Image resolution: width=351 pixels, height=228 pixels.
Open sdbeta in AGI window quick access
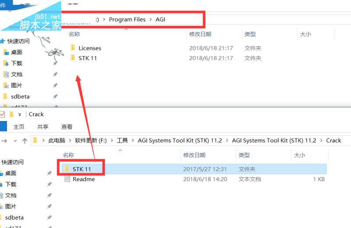point(20,96)
